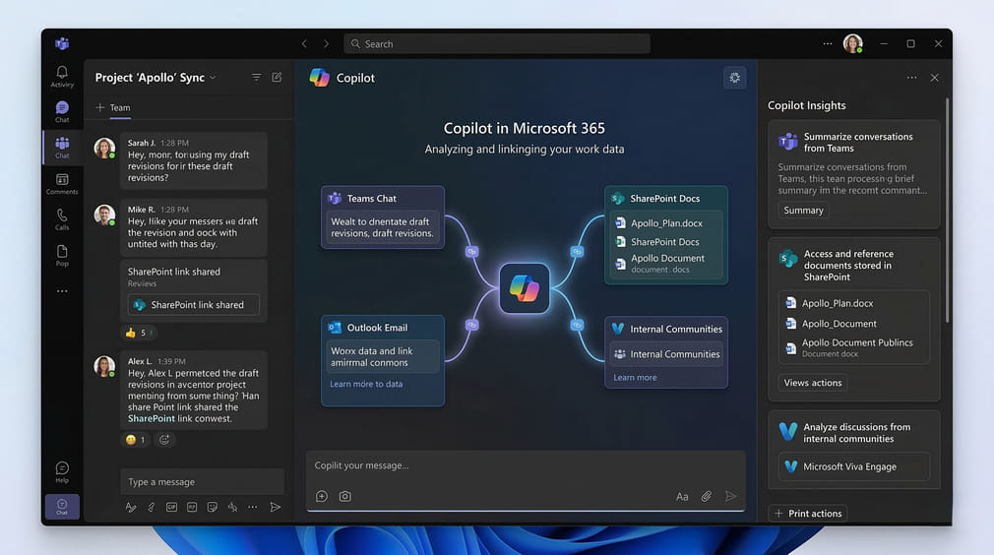Open the highlighted Chat teams icon in sidebar
The width and height of the screenshot is (994, 555).
(62, 148)
